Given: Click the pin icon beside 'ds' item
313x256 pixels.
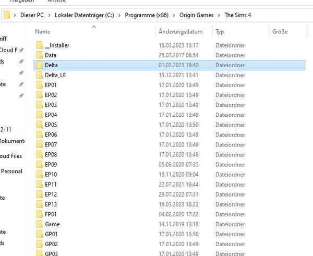Looking at the screenshot, I should coord(21,62).
